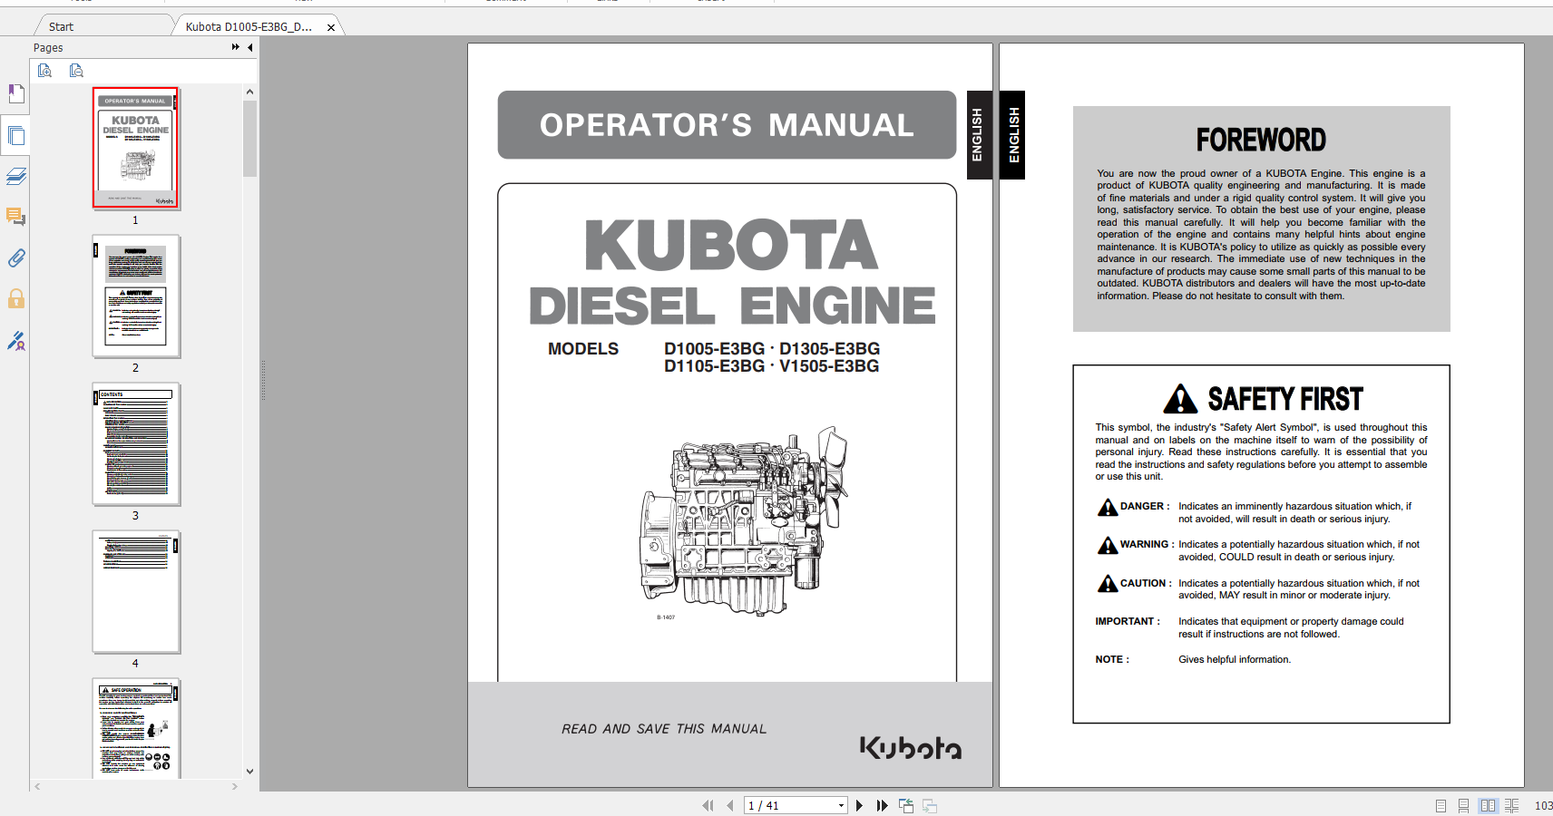Reduce the page thumbnails

77,70
